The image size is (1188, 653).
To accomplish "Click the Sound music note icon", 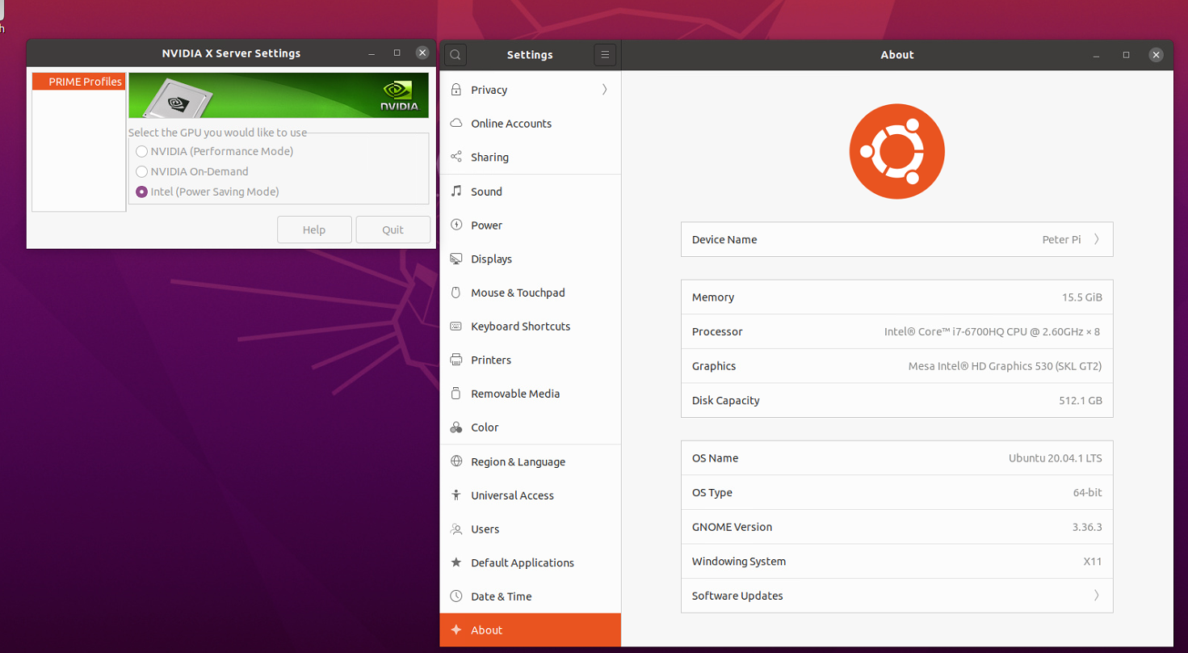I will pos(456,192).
